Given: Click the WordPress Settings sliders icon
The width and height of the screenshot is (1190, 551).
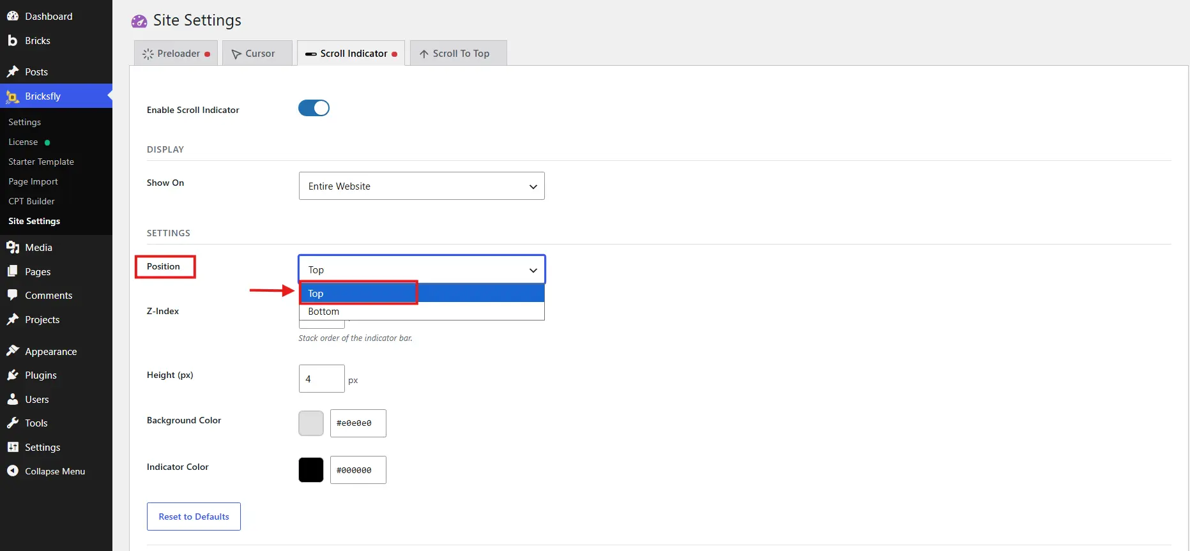Looking at the screenshot, I should (x=13, y=447).
